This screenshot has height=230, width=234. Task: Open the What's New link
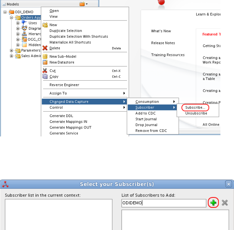[161, 31]
